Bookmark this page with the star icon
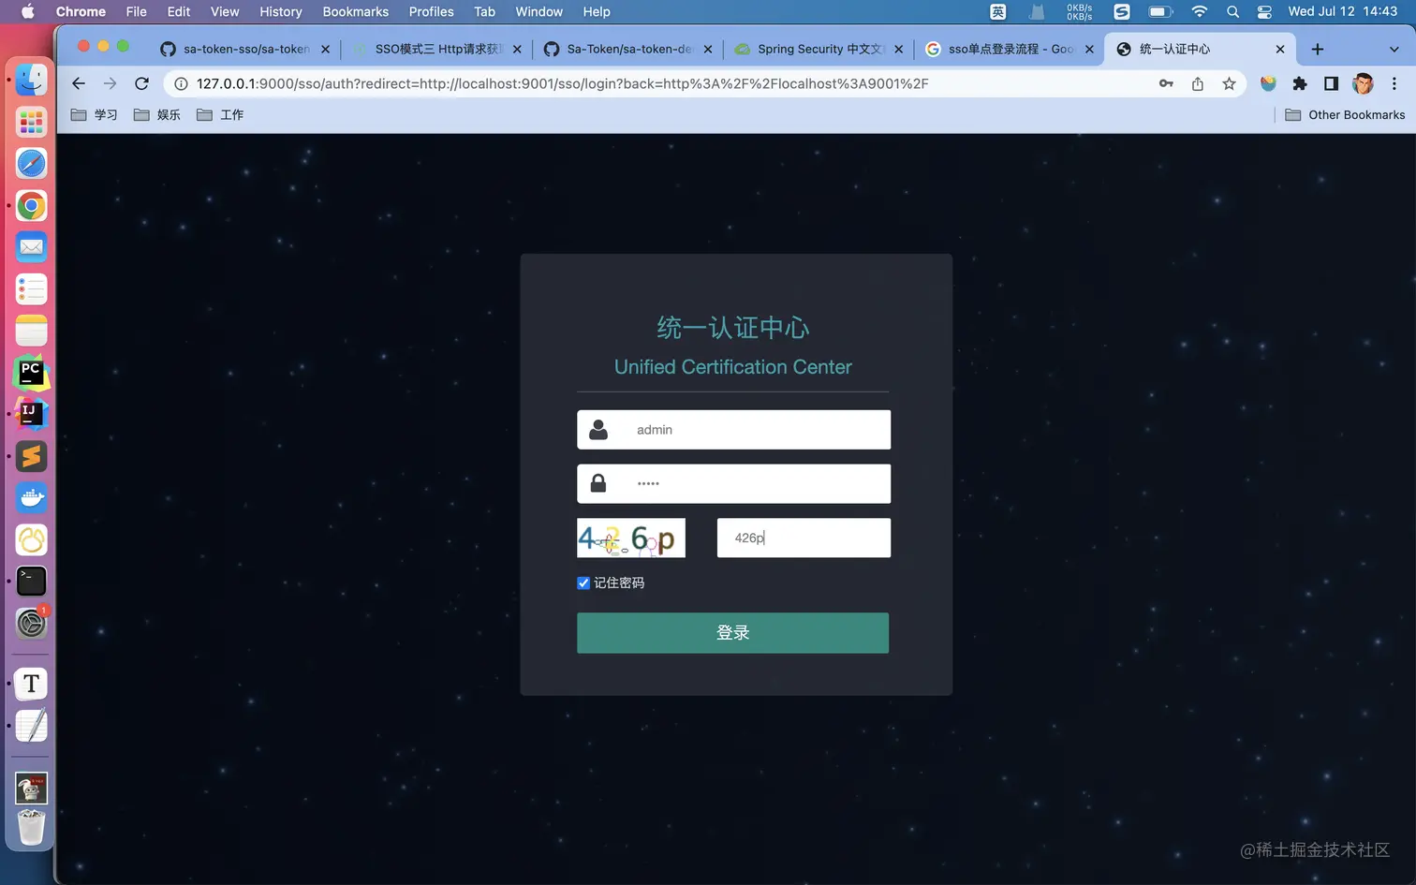Viewport: 1416px width, 885px height. [x=1229, y=83]
